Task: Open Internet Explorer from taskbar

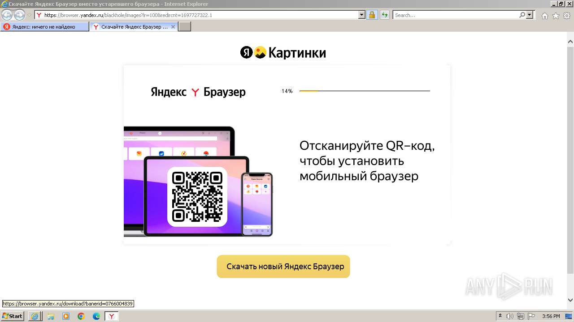Action: 35,316
